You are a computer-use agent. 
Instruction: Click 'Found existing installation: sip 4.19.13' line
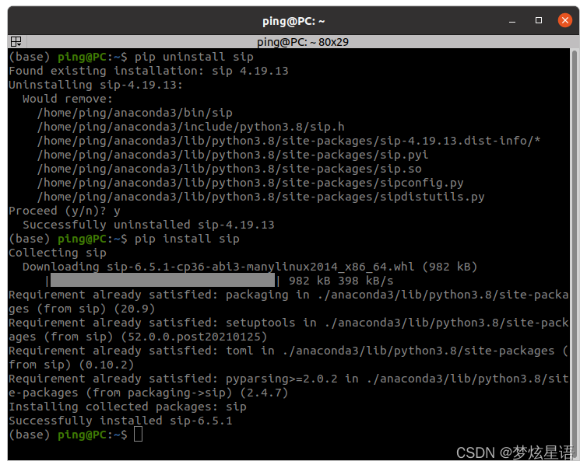click(x=149, y=71)
